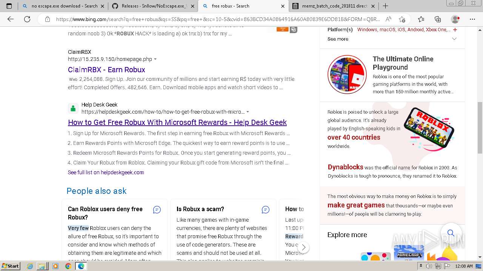The image size is (483, 271).
Task: Click the Roblox circular thumbnail image
Action: pyautogui.click(x=347, y=75)
